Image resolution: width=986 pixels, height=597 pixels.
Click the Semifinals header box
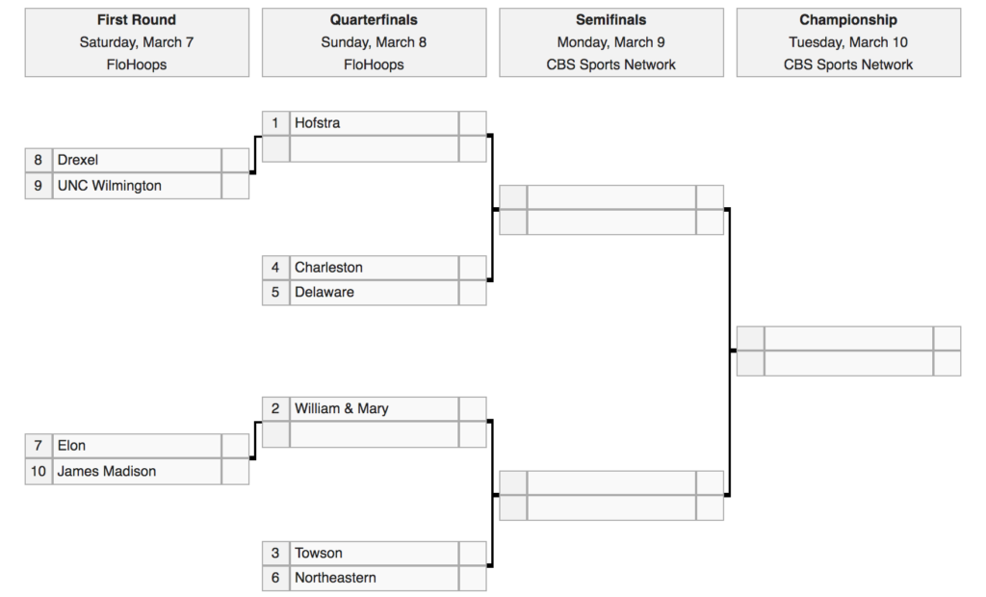point(610,42)
